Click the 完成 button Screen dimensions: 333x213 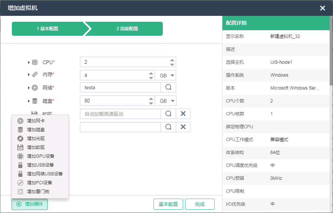[x=199, y=204]
